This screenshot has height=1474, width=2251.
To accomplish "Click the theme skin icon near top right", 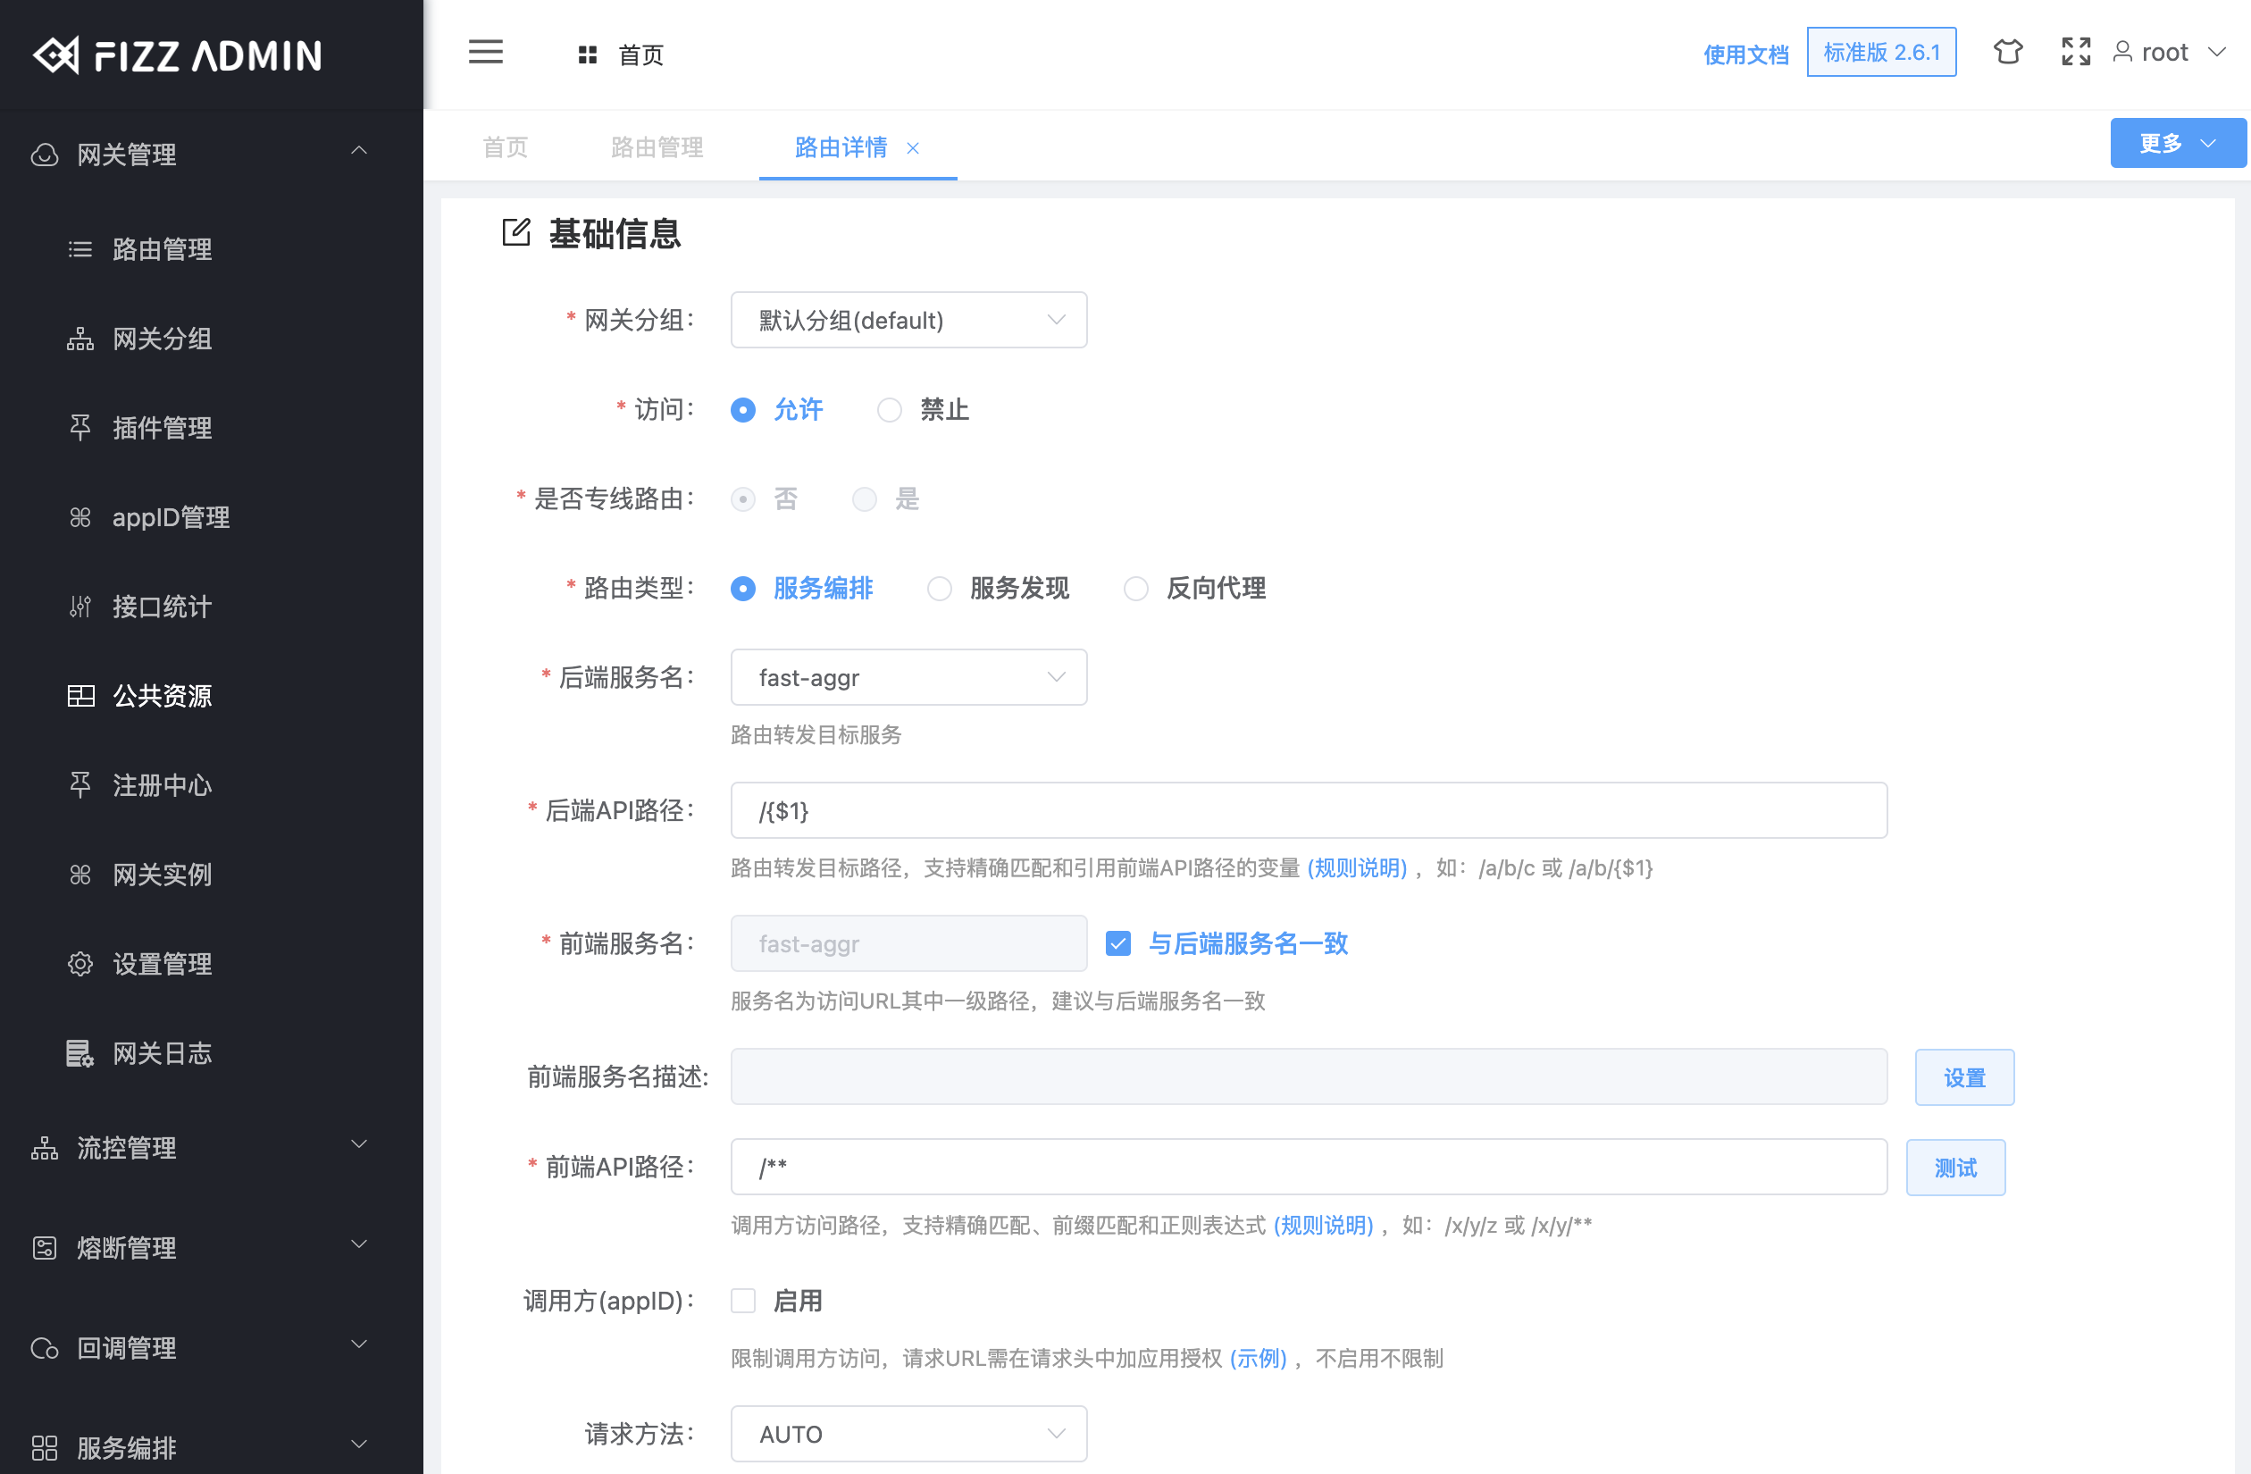I will [x=2008, y=52].
